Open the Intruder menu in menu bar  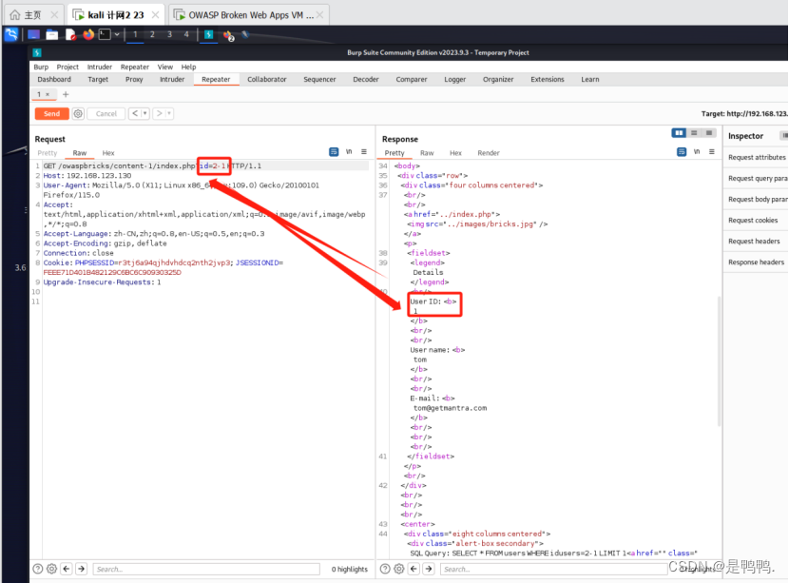tap(100, 67)
